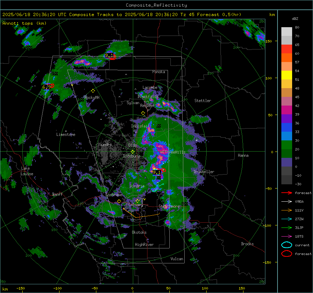
Task: Click the Limestone label
Action: 66,134
